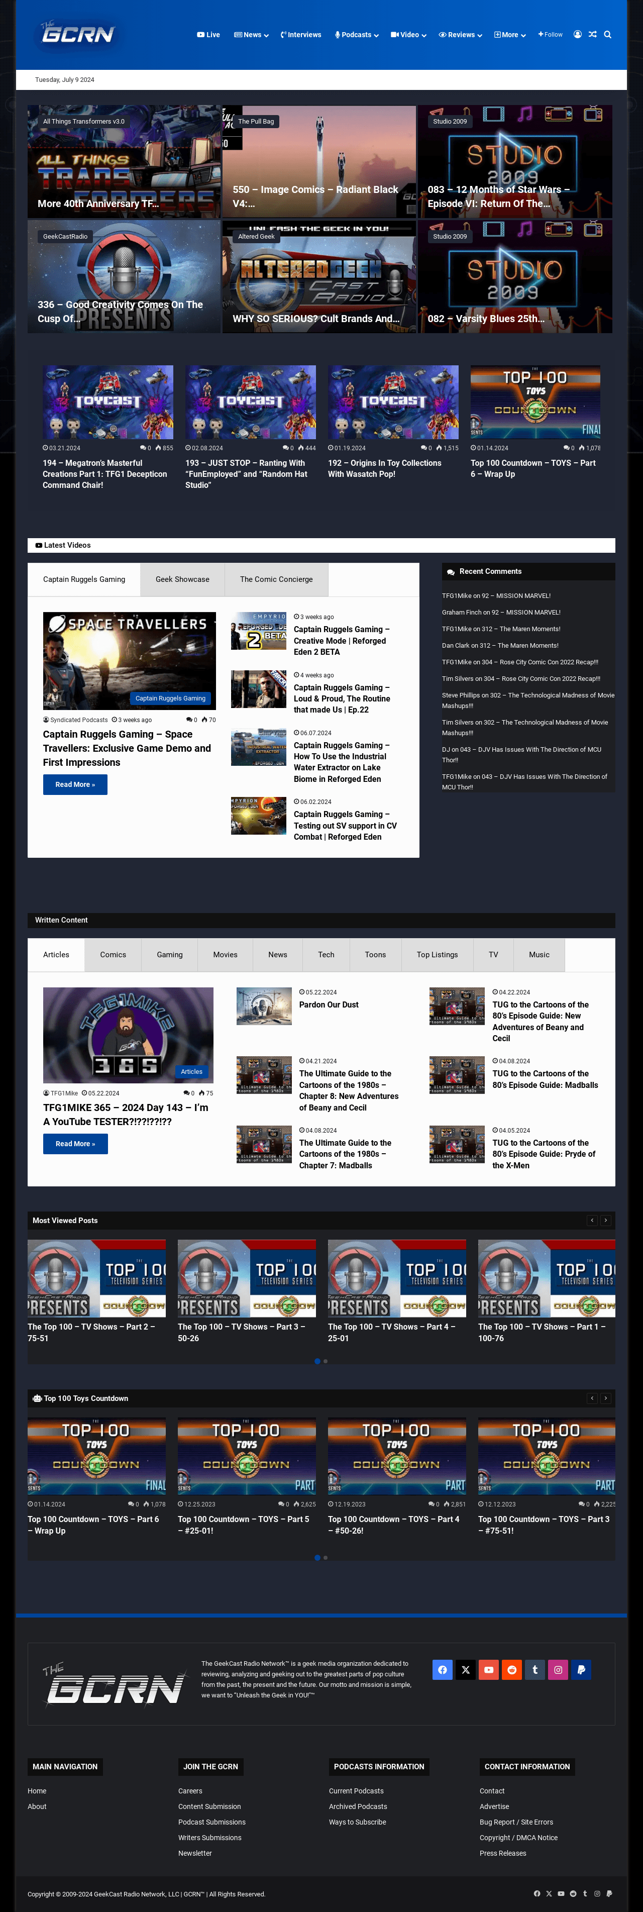Screen dimensions: 643x1912
Task: Click small PayPal icon in copyright bar
Action: click(x=609, y=1893)
